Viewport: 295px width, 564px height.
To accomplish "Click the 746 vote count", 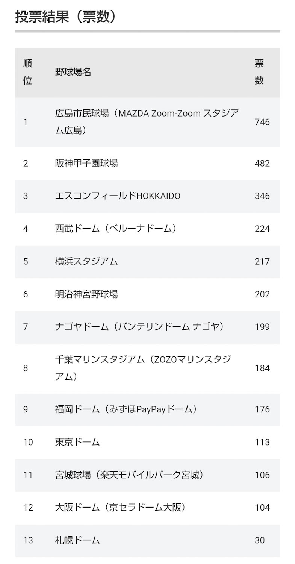I will click(x=262, y=122).
